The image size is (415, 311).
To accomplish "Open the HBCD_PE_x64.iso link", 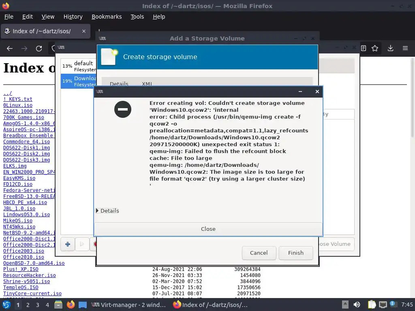I will 25,202.
